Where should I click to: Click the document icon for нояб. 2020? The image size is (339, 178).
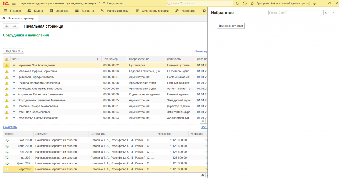point(7,146)
